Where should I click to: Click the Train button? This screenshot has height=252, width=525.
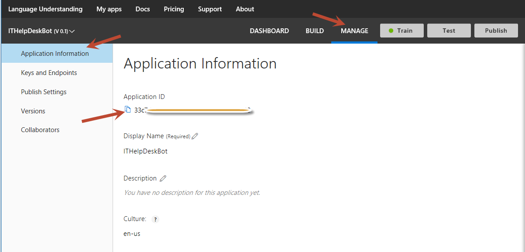[402, 31]
